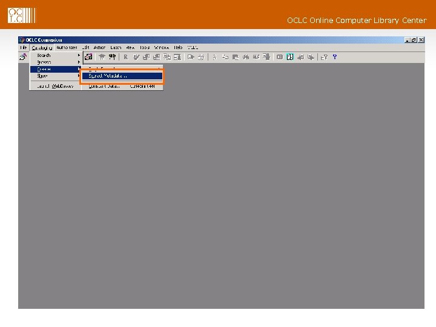Screen dimensions: 436x327
Task: Click the binoculars find icon
Action: [246, 57]
